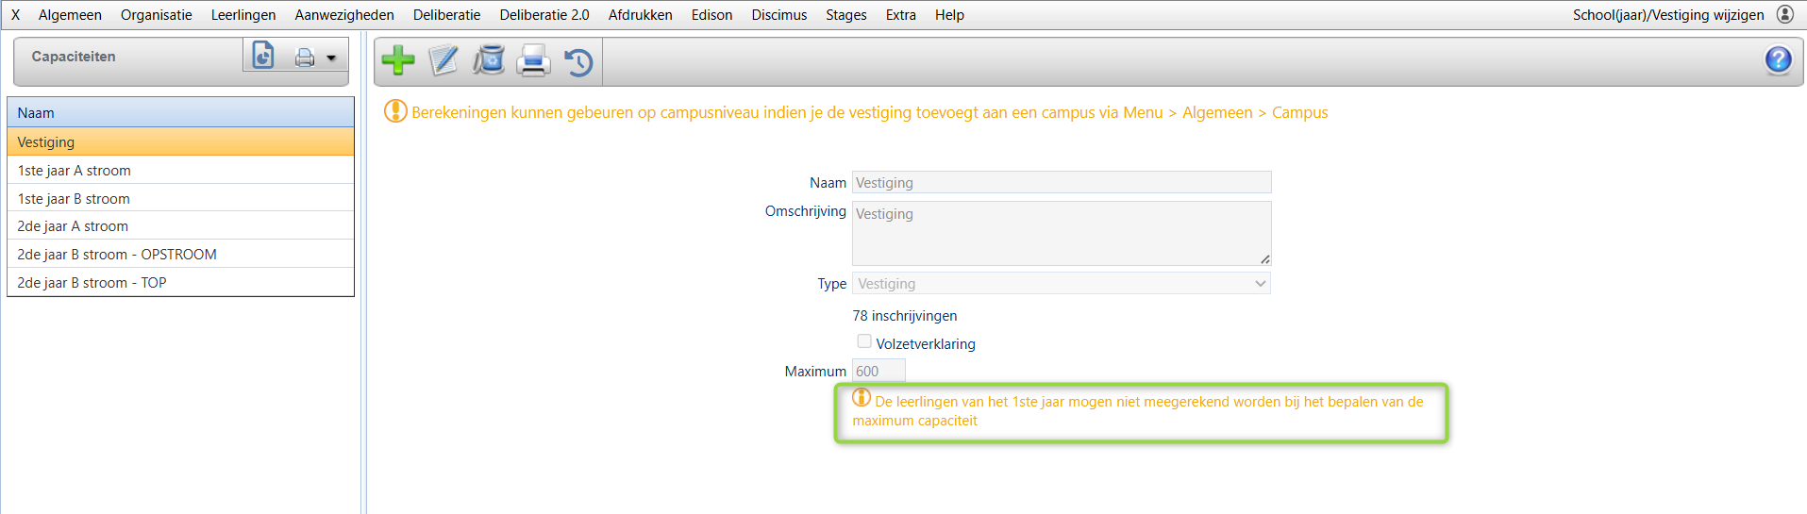The height and width of the screenshot is (514, 1807).
Task: Click the recycle bin delete icon
Action: (489, 60)
